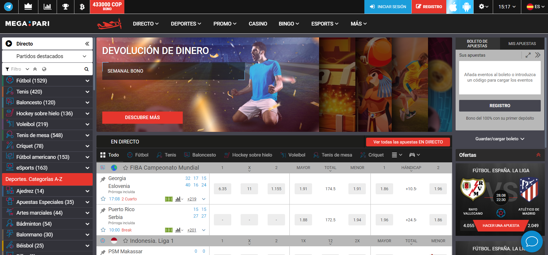
Task: Click the double up-arrow collapse-all icon
Action: pyautogui.click(x=35, y=69)
